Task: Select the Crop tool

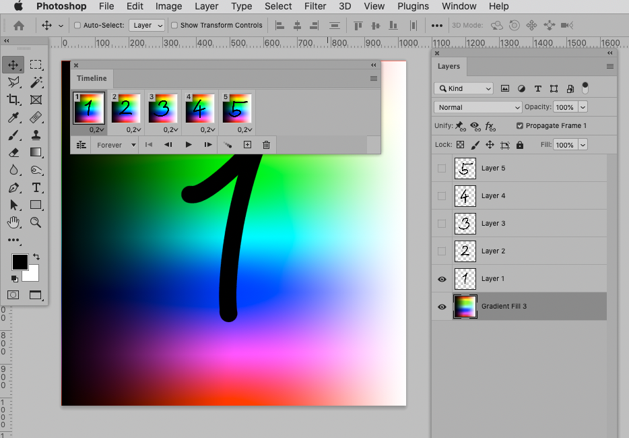Action: tap(13, 100)
